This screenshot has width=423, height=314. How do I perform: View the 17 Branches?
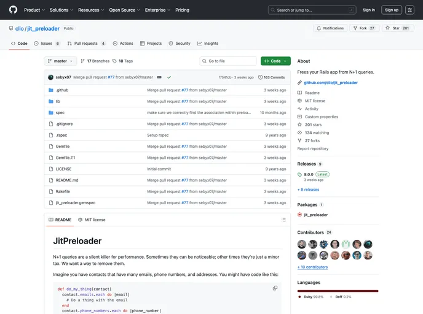95,61
